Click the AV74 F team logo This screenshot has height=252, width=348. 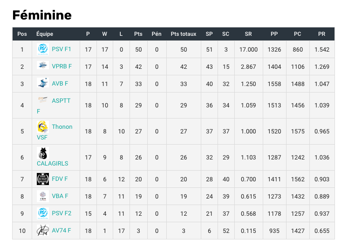coord(43,230)
